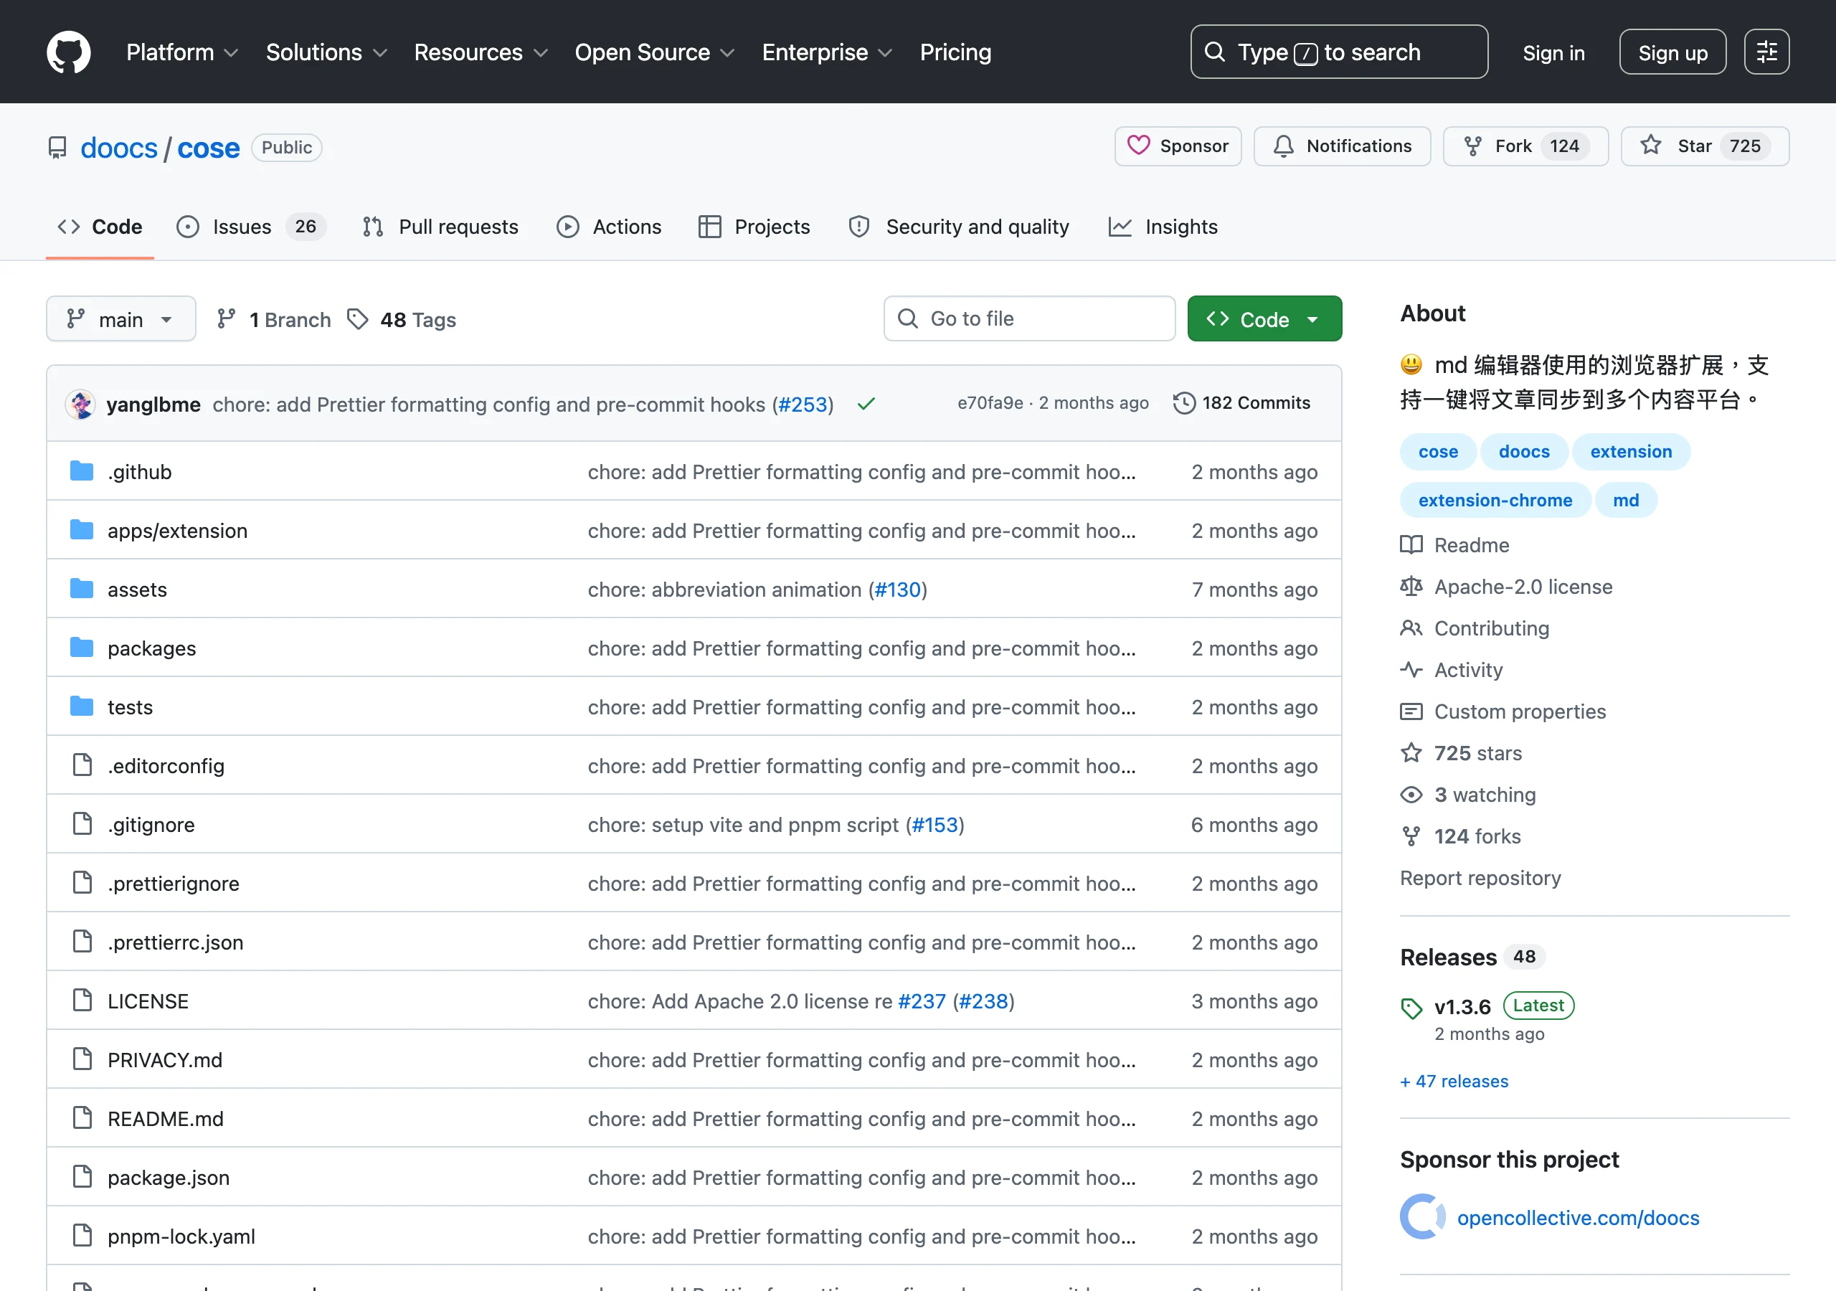This screenshot has width=1836, height=1291.
Task: Click the Sign in link
Action: coord(1553,53)
